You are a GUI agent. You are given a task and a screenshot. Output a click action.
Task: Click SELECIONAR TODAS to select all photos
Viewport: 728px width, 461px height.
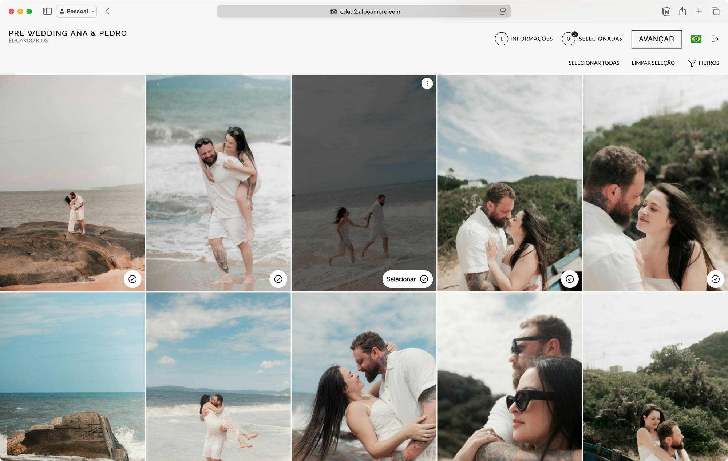point(594,63)
